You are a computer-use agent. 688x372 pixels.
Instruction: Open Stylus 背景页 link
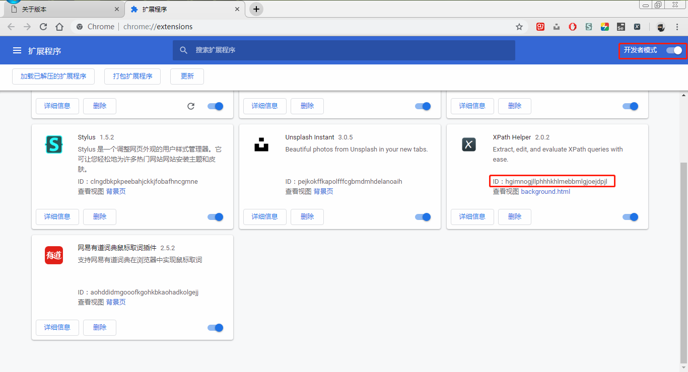click(116, 191)
